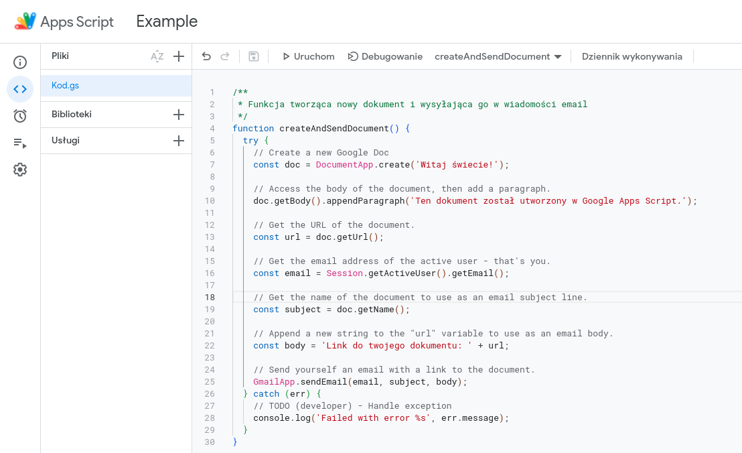Sort files alphabetically with AZ icon
Viewport: 742px width, 453px height.
point(157,56)
